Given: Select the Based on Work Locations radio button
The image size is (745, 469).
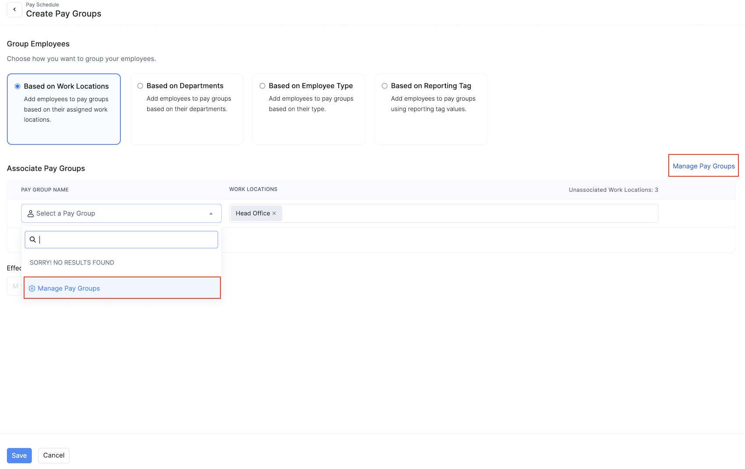Looking at the screenshot, I should click(x=18, y=86).
